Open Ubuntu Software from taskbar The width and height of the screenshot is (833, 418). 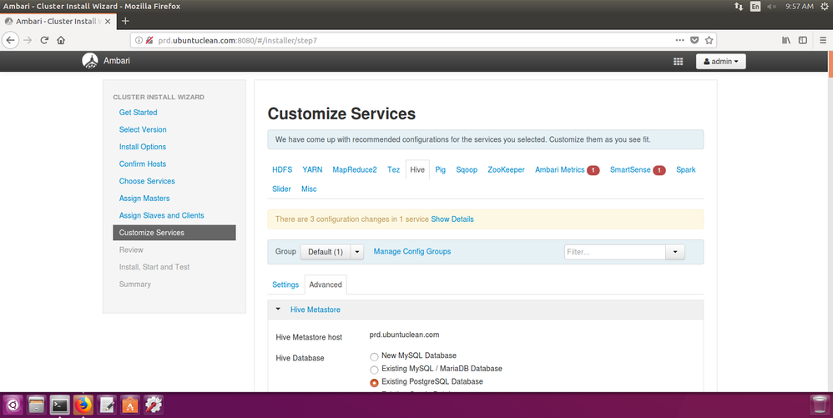(129, 405)
